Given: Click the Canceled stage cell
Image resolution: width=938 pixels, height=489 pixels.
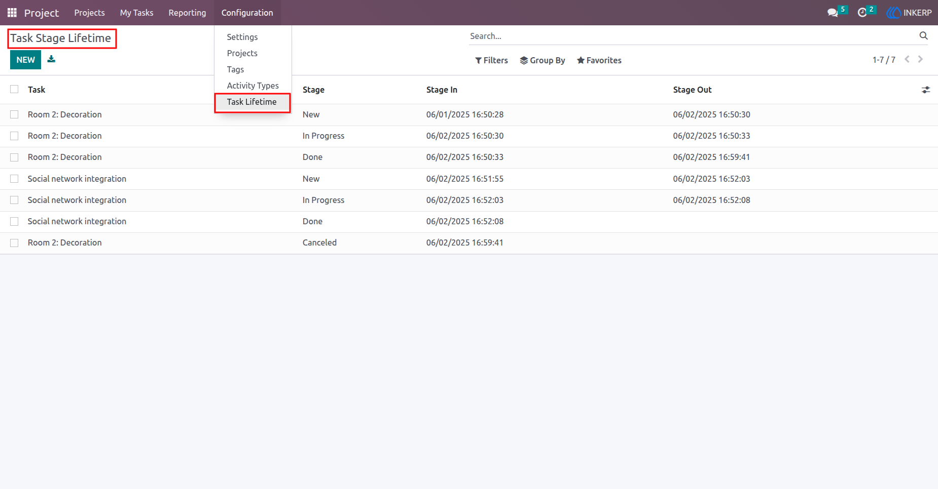Looking at the screenshot, I should click(319, 242).
